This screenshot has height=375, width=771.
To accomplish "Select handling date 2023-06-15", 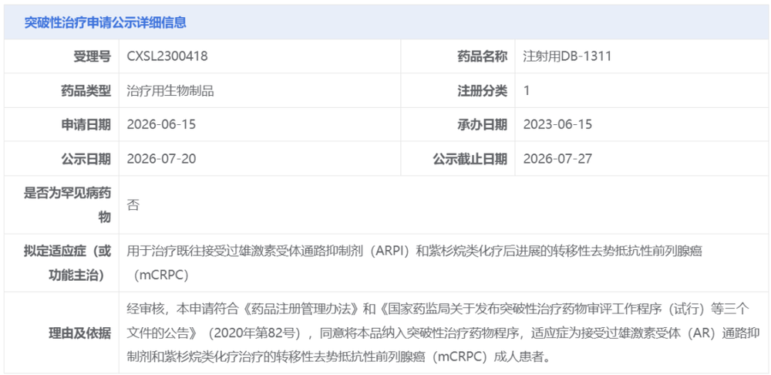I will 557,124.
